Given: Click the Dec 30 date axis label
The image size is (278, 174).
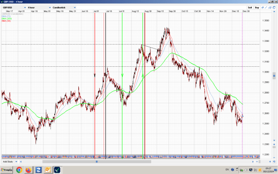Looking at the screenshot, I should pos(246,11).
